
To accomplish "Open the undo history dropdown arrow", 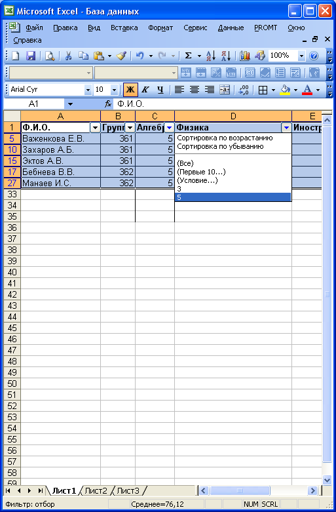I will (151, 56).
